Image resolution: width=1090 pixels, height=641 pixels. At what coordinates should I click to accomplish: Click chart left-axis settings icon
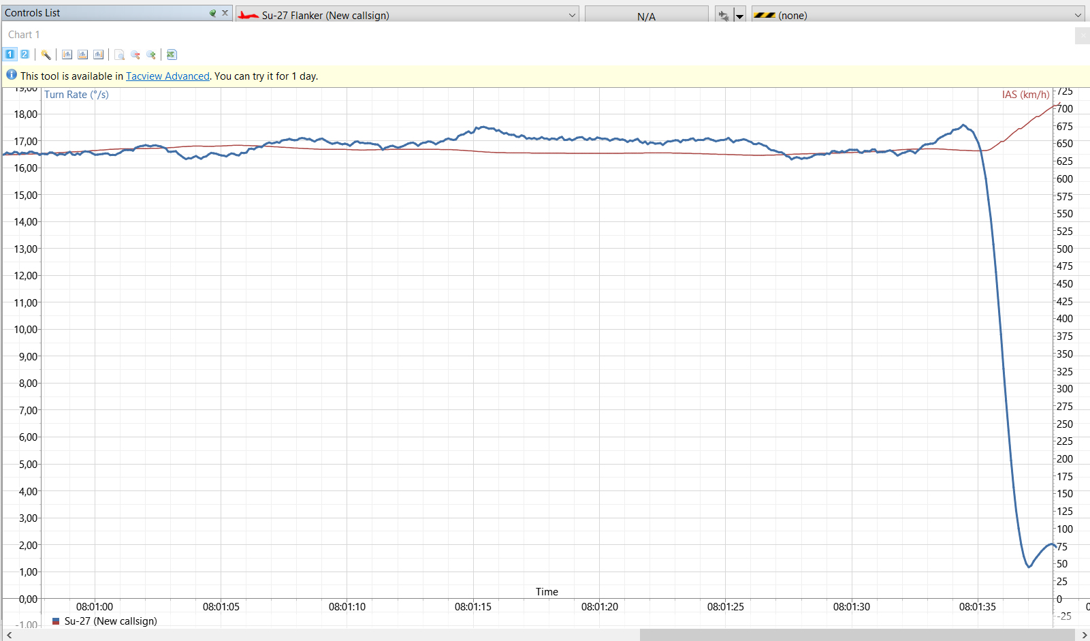click(67, 54)
